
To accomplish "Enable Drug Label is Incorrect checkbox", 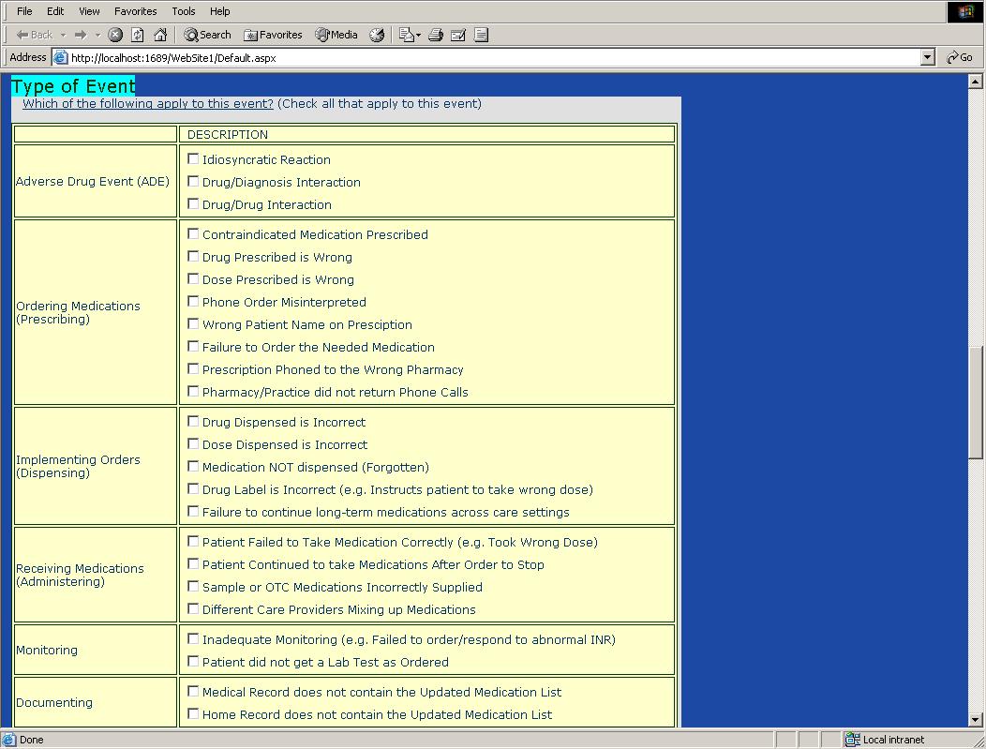I will (x=193, y=489).
